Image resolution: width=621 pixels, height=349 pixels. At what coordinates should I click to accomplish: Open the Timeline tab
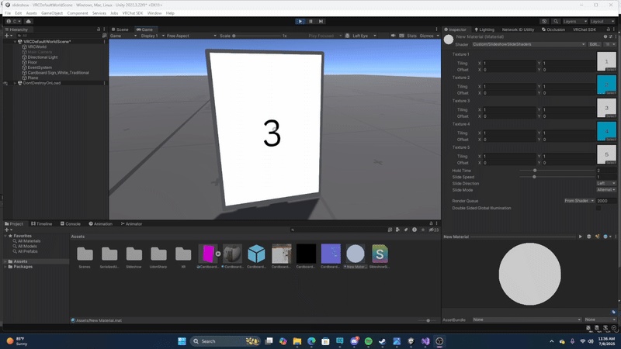tap(42, 223)
